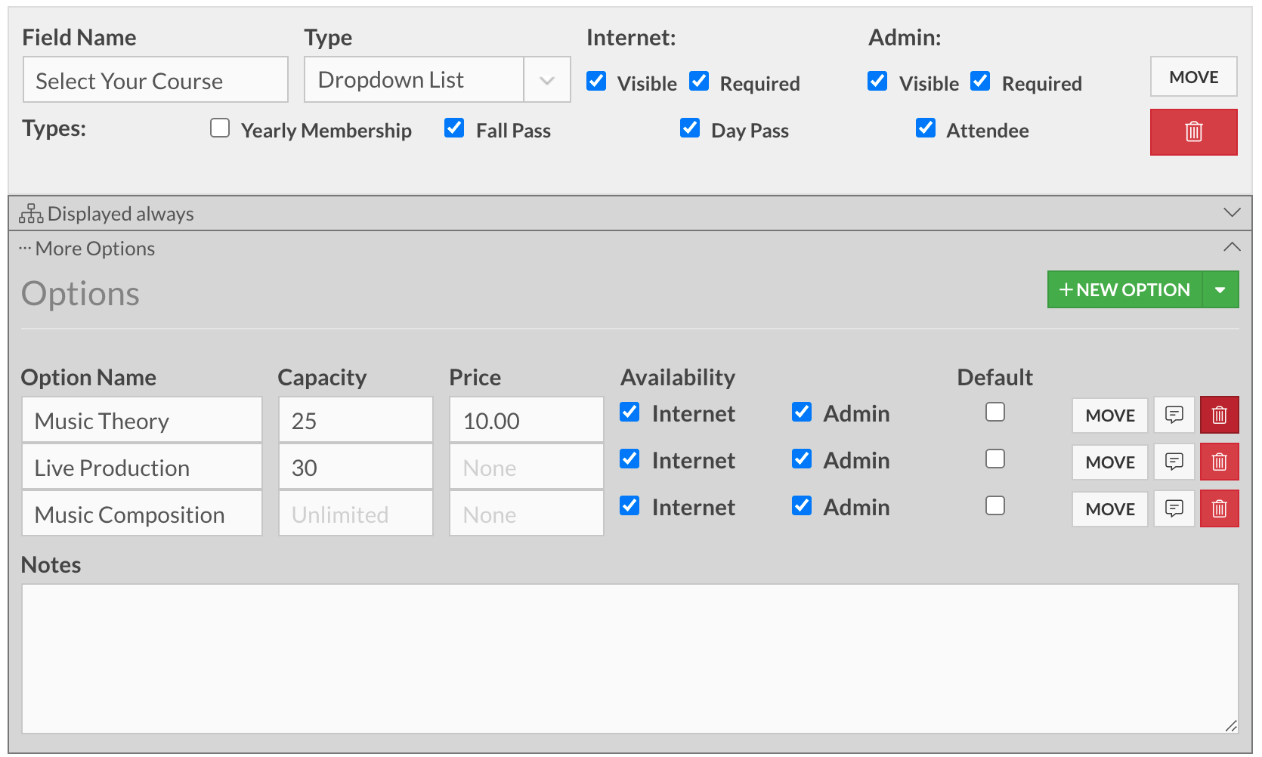
Task: Click the Music Theory capacity field
Action: (x=355, y=419)
